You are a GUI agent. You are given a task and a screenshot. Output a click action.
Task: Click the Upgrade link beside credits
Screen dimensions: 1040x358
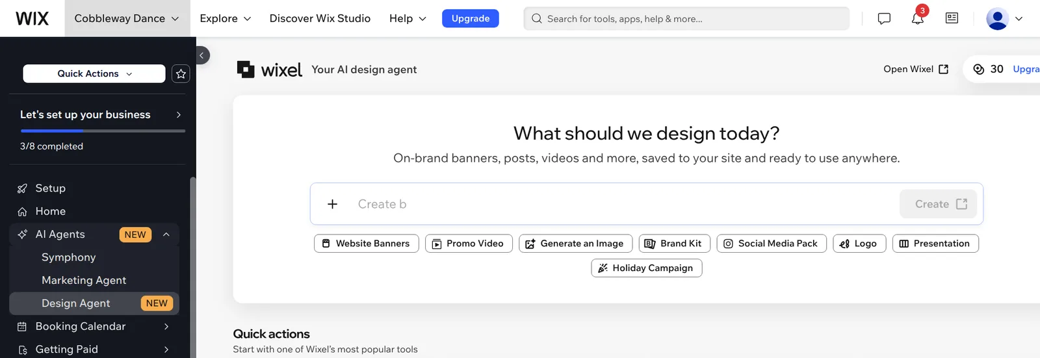pos(1026,69)
